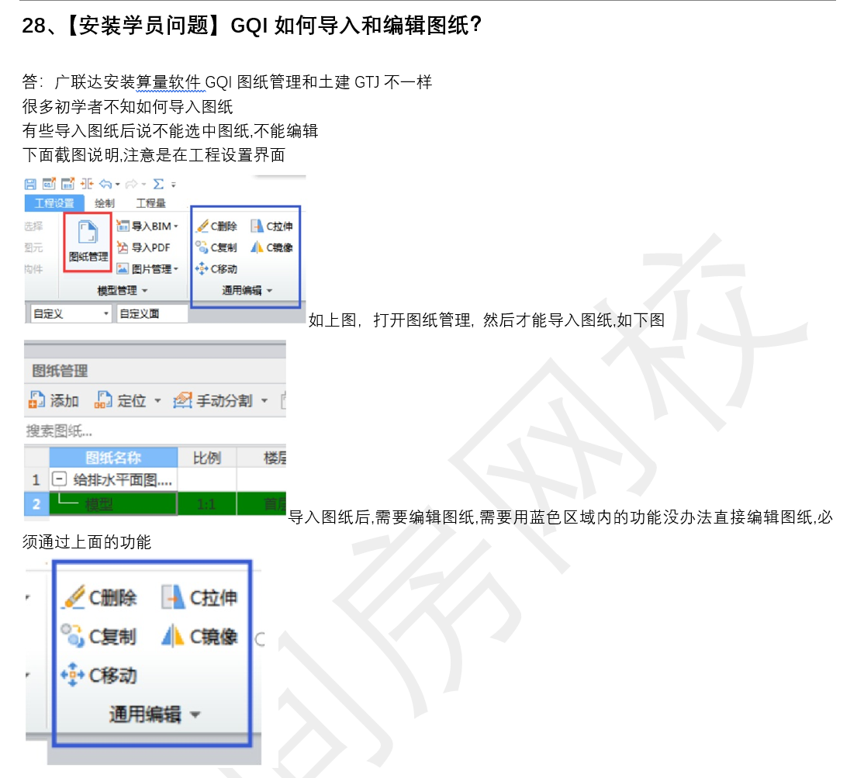Click the 1:1 scale cell

click(206, 503)
